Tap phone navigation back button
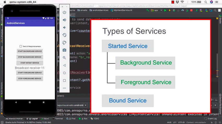 click(x=16, y=102)
